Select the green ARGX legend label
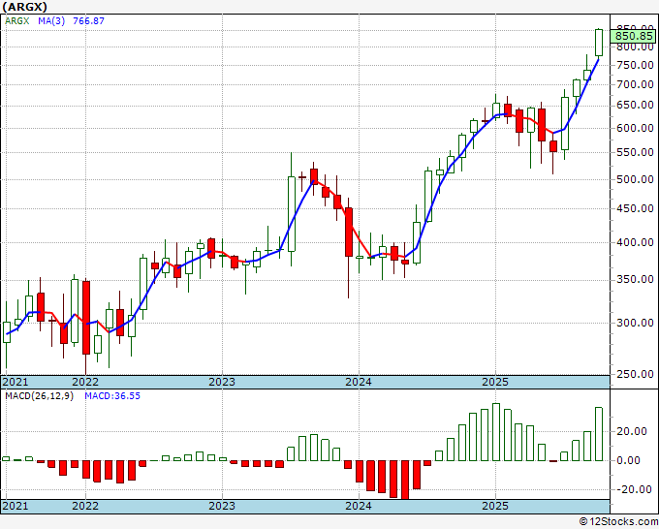The image size is (659, 529). pyautogui.click(x=17, y=20)
